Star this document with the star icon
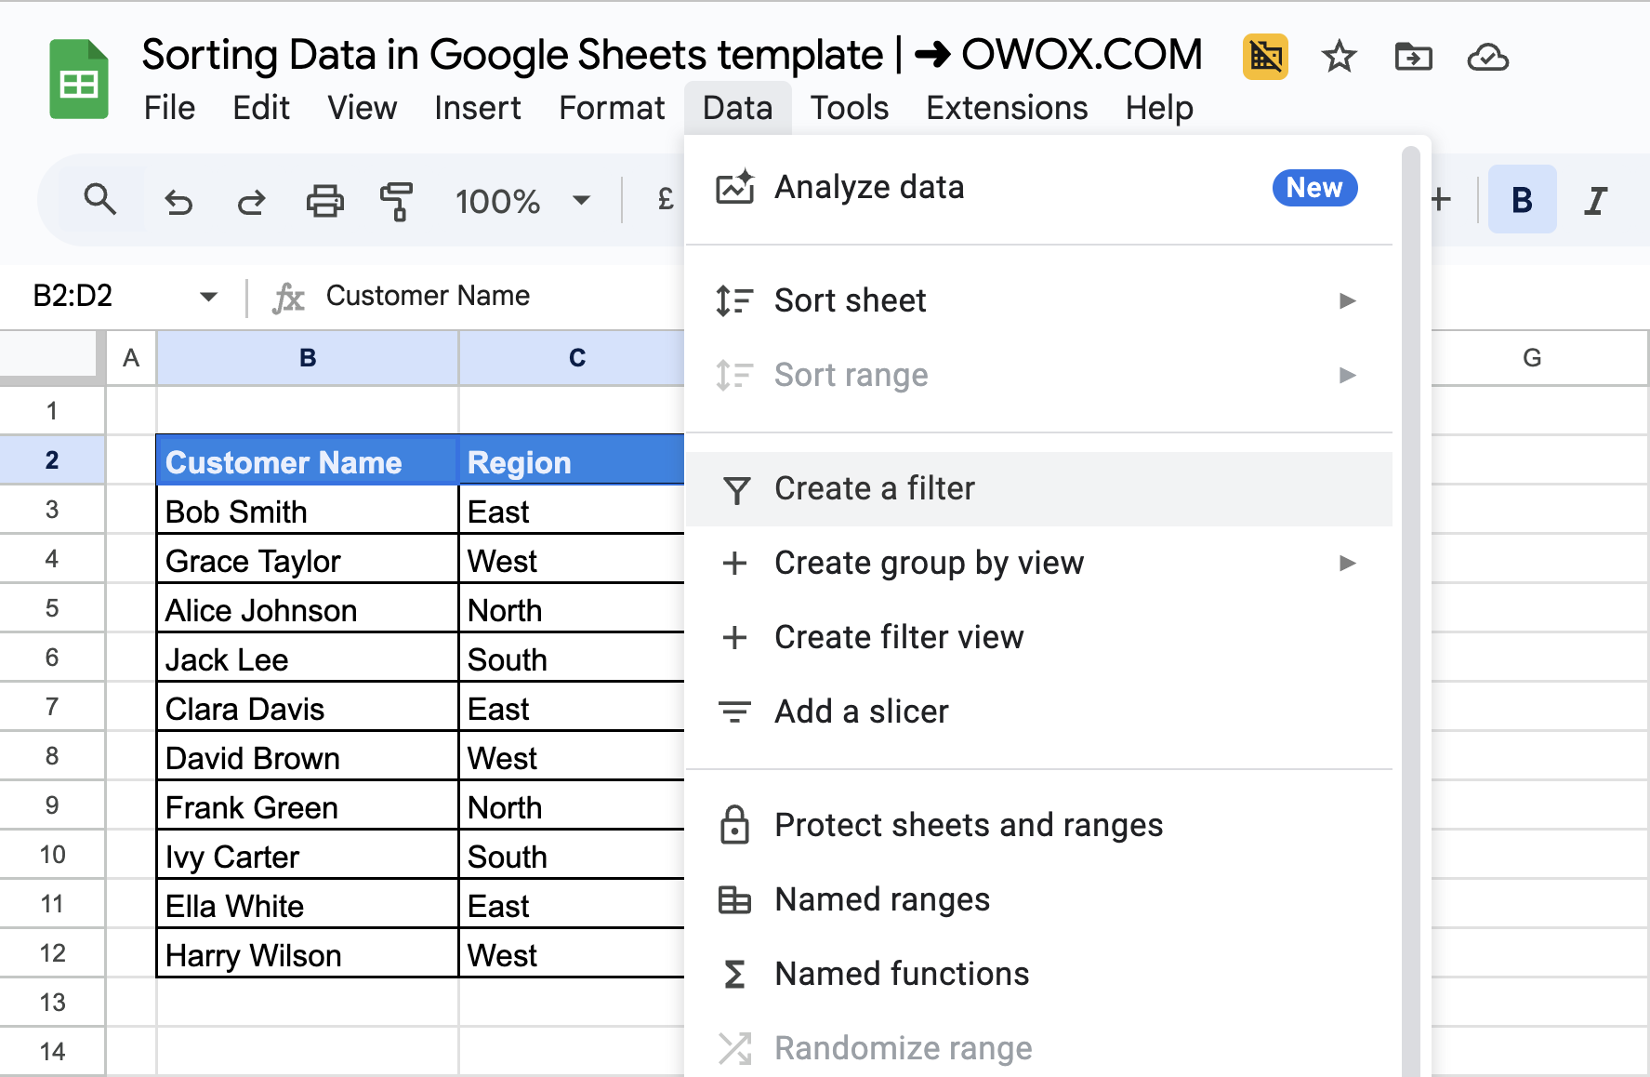The width and height of the screenshot is (1650, 1077). [x=1339, y=57]
